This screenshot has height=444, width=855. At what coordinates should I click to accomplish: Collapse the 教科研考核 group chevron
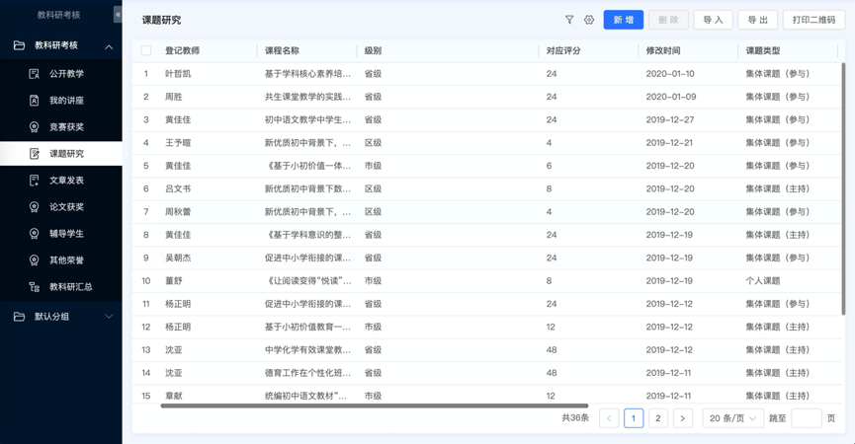pyautogui.click(x=109, y=46)
